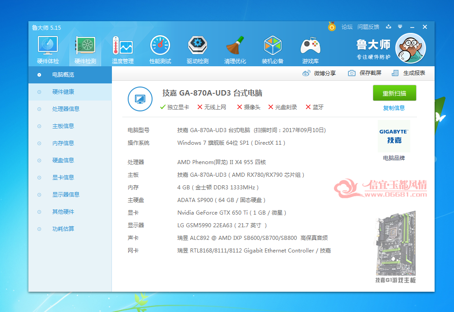The image size is (454, 312).
Task: Click LG GSM5990 22EA63 monitor line
Action: pos(222,225)
